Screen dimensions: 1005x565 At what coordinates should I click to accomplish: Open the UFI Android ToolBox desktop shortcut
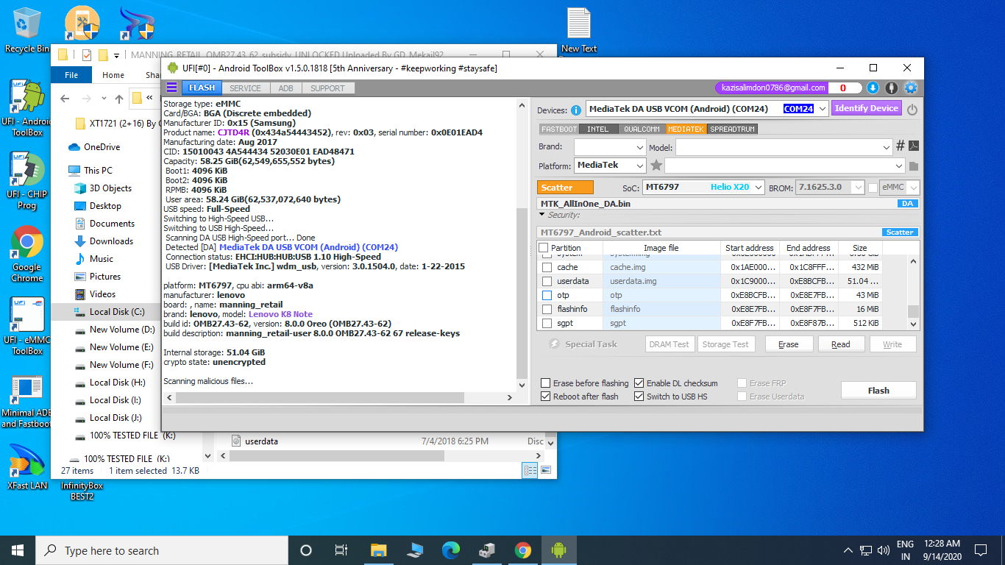click(26, 107)
